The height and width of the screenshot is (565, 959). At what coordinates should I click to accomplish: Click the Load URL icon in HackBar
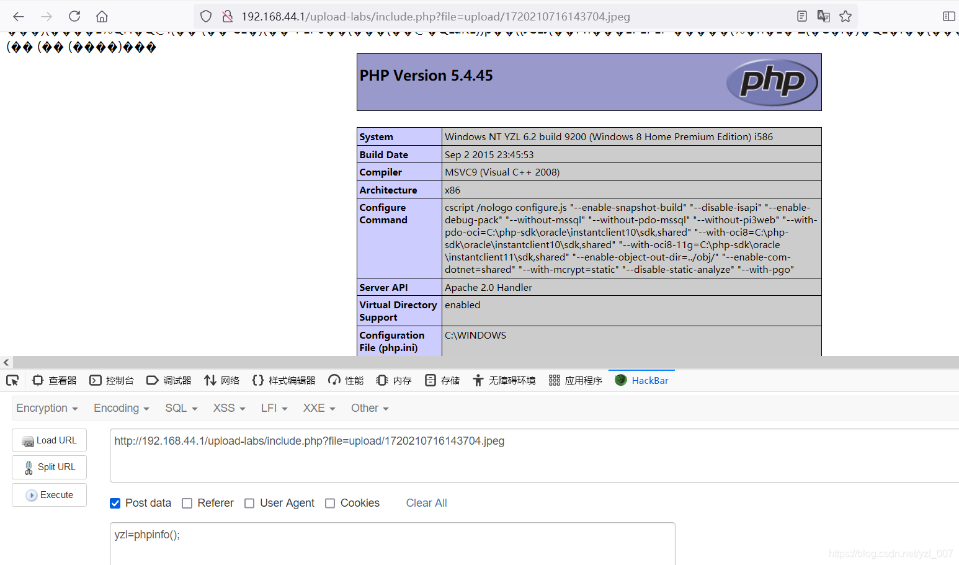coord(28,441)
